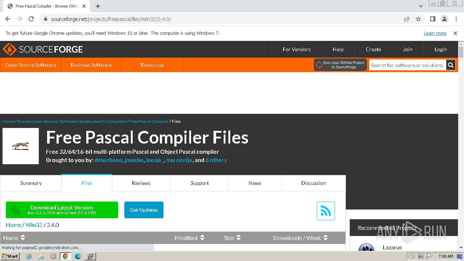Open marcovtje's profile link
The height and width of the screenshot is (261, 464).
pos(179,160)
